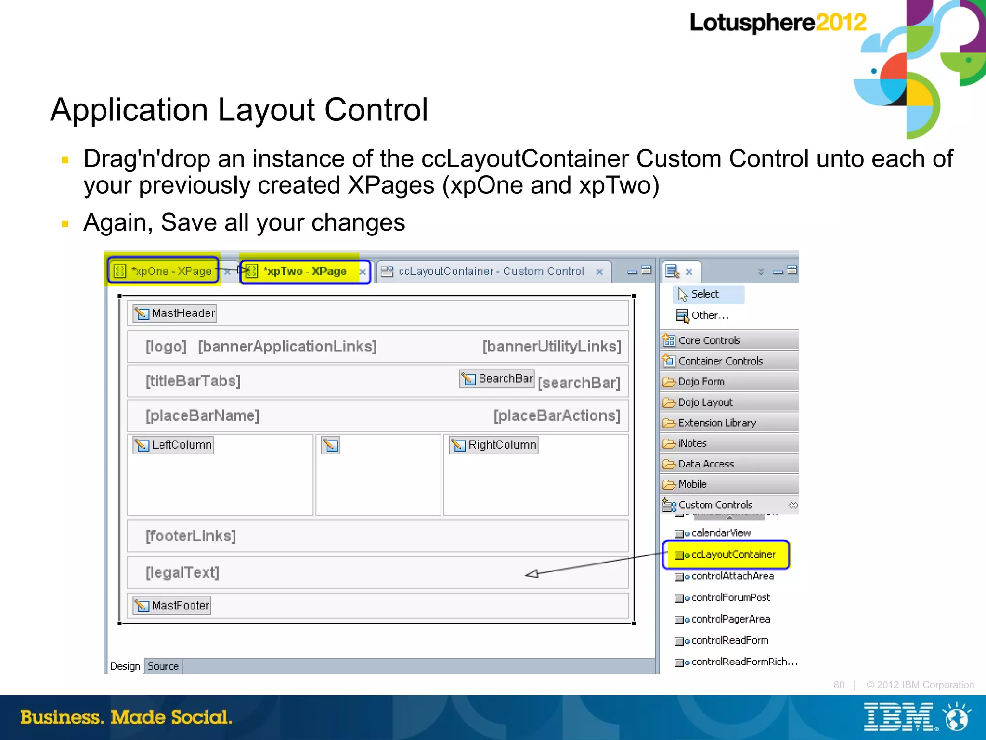Select the [footerLinks] placeholder

click(191, 536)
